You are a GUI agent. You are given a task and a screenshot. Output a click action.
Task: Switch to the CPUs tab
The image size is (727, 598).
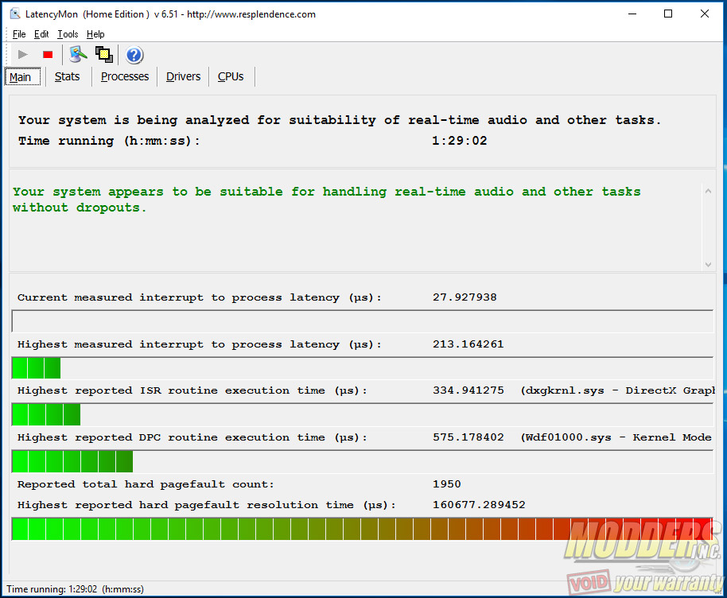coord(231,76)
